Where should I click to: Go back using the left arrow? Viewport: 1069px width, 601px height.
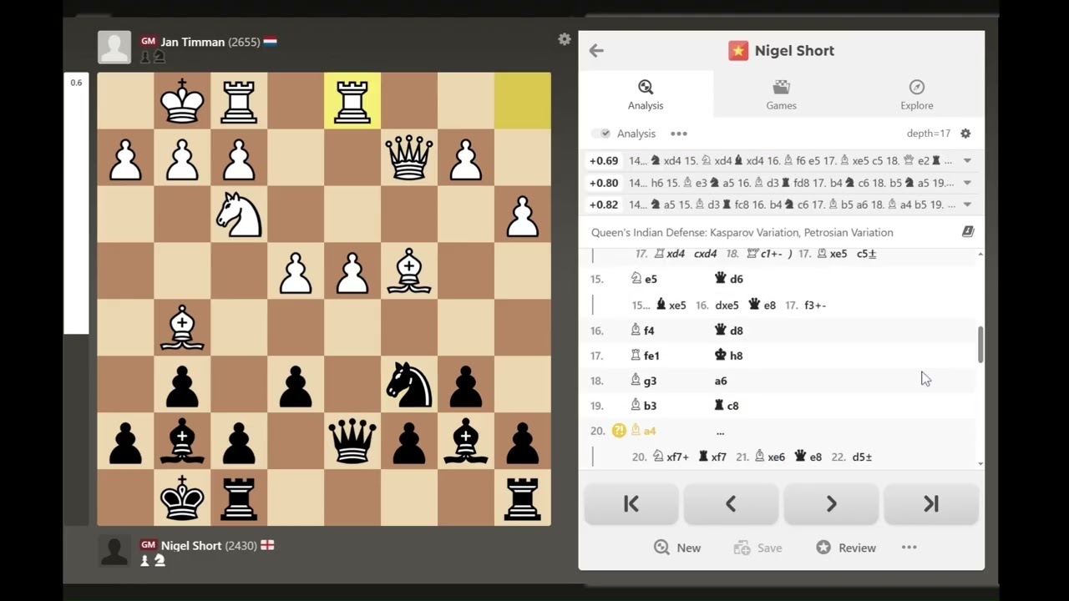click(x=596, y=51)
